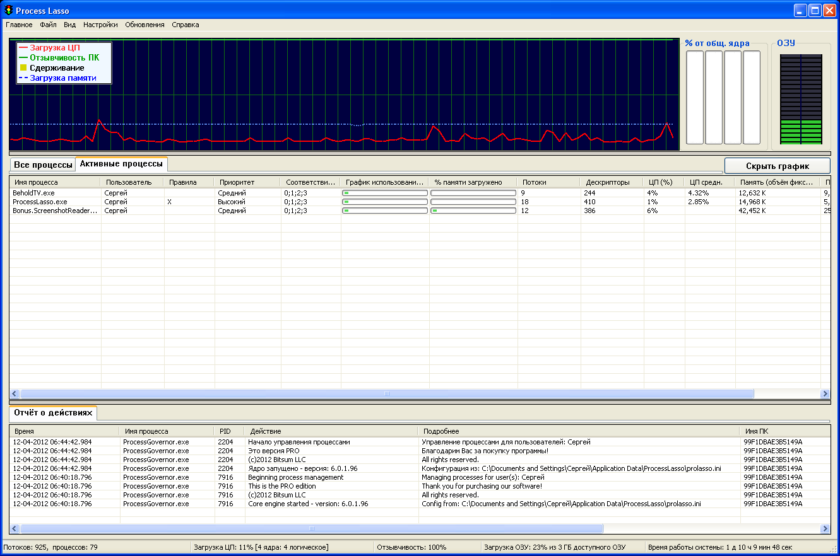The image size is (840, 556).
Task: Sort by Правила column header
Action: [189, 182]
